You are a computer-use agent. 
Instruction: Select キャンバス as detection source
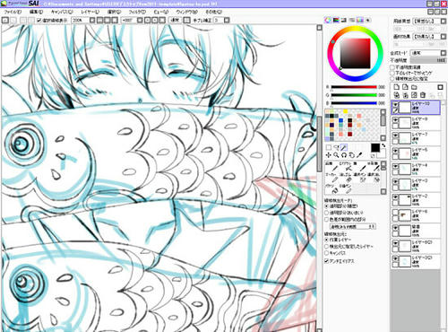click(x=327, y=253)
